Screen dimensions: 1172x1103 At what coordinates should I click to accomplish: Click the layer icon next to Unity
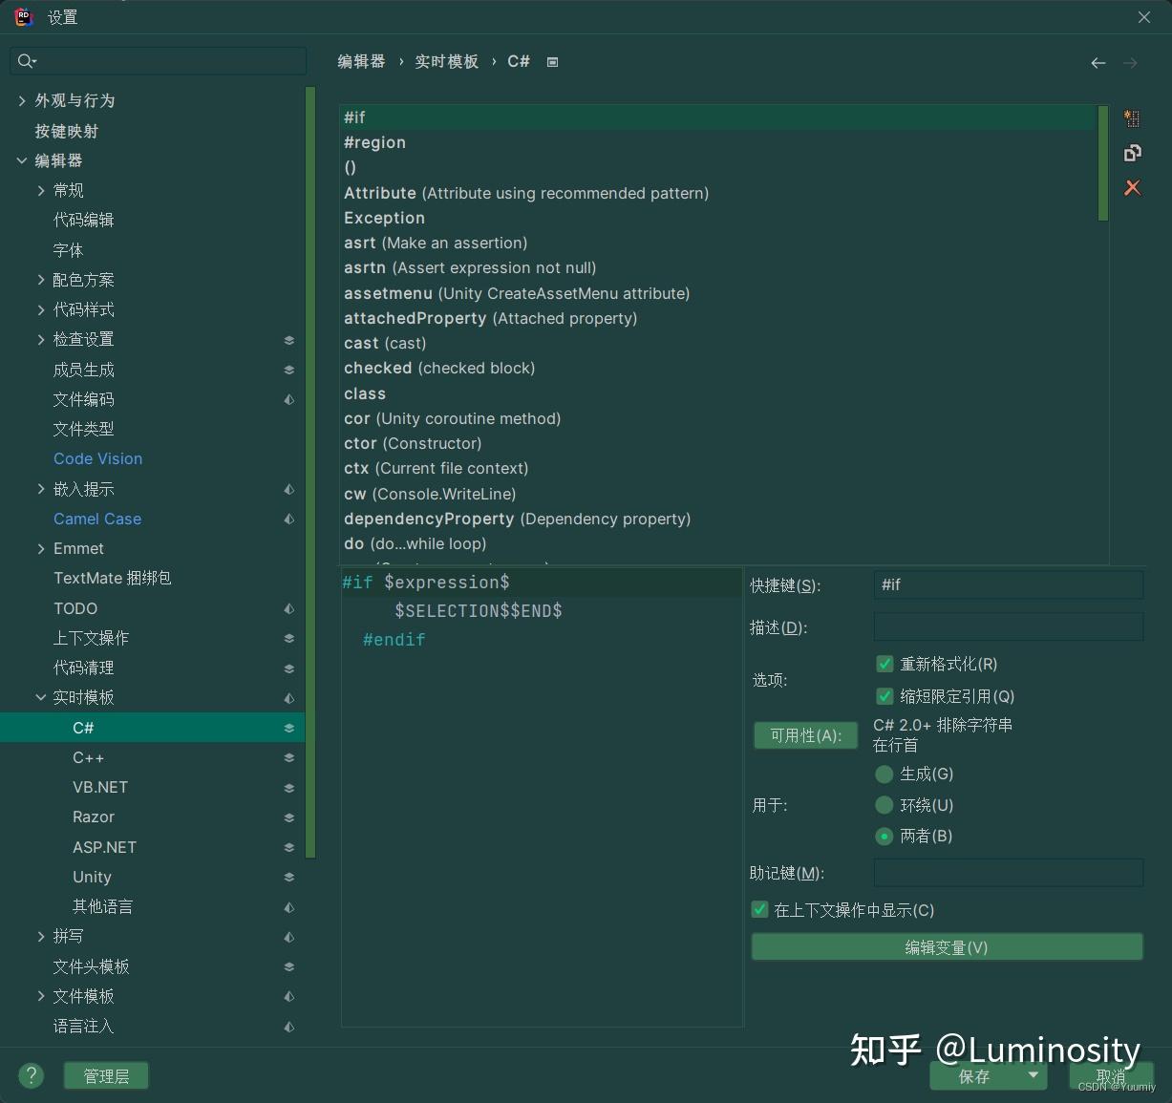(x=288, y=877)
